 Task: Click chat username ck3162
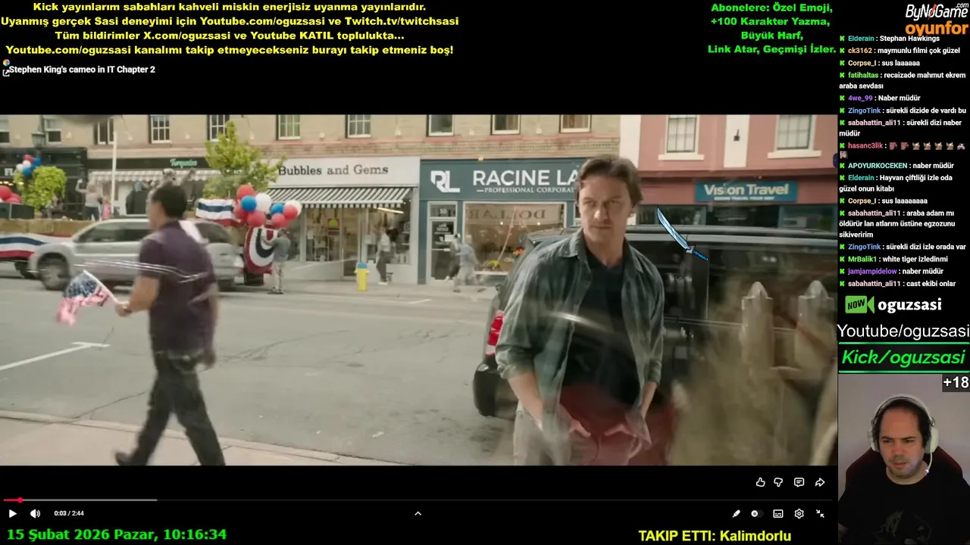[x=859, y=51]
